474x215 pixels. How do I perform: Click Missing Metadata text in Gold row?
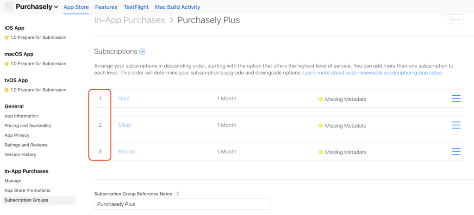345,99
